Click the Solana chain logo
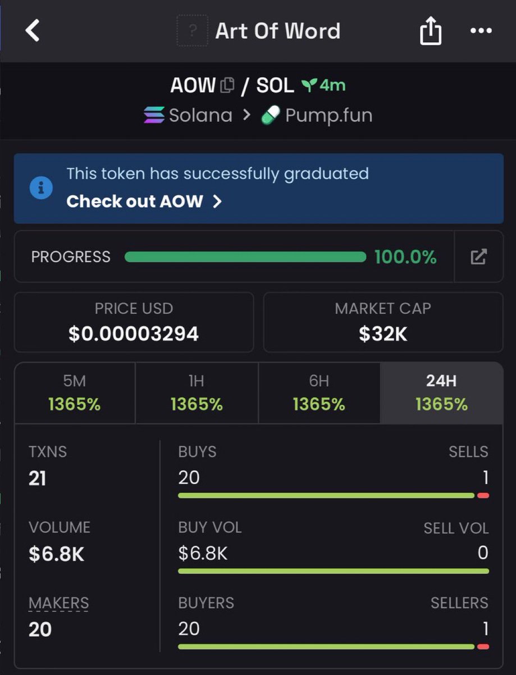The image size is (516, 675). click(154, 115)
